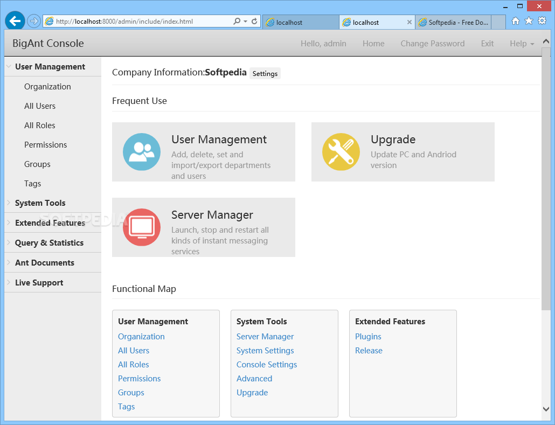Click the red Server Manager monitor icon
This screenshot has width=555, height=425.
coord(142,227)
